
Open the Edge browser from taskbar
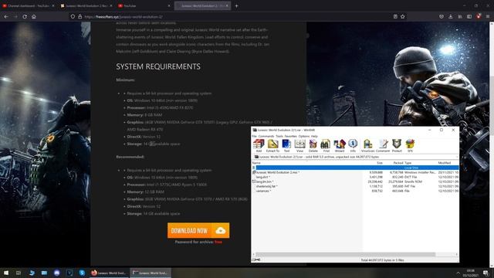point(32,273)
